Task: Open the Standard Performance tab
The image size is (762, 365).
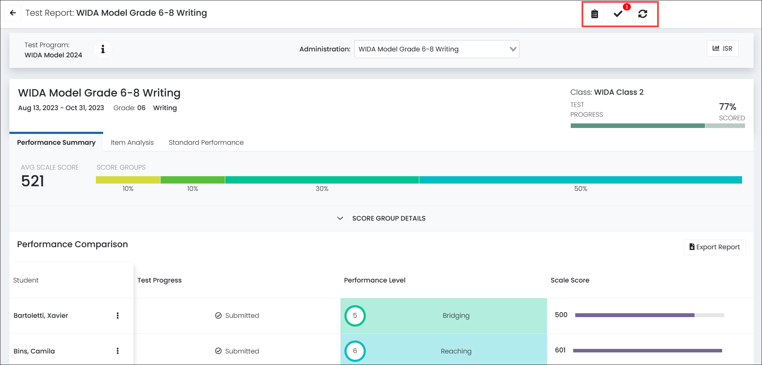Action: [206, 142]
